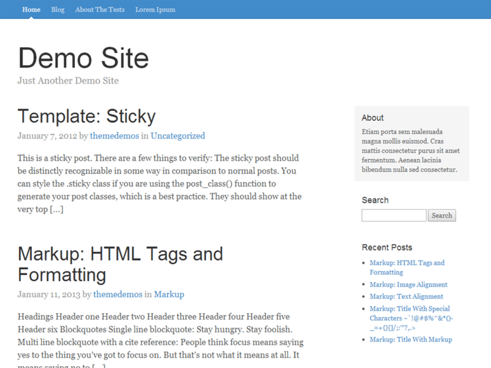Open the Home menu item

[31, 10]
